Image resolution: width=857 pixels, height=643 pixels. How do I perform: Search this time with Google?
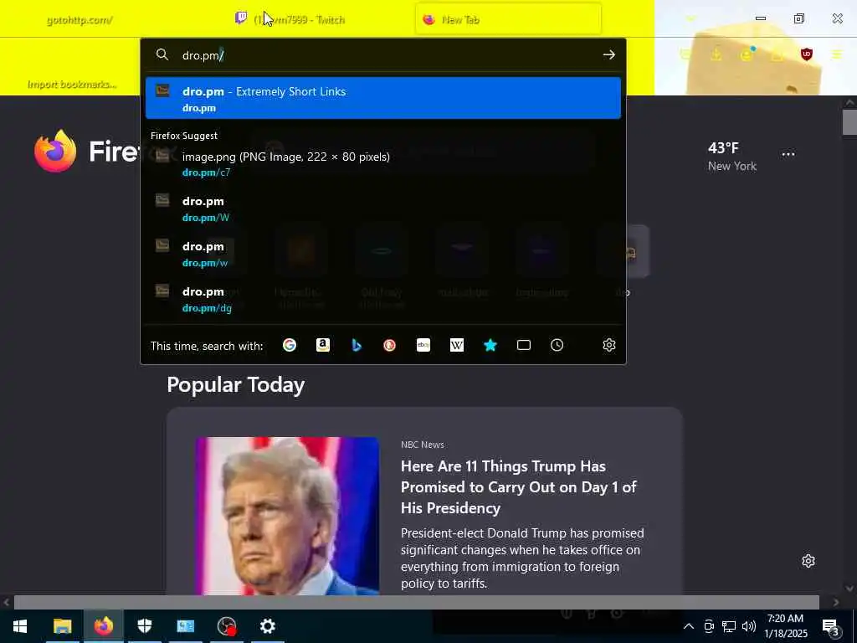pos(289,345)
